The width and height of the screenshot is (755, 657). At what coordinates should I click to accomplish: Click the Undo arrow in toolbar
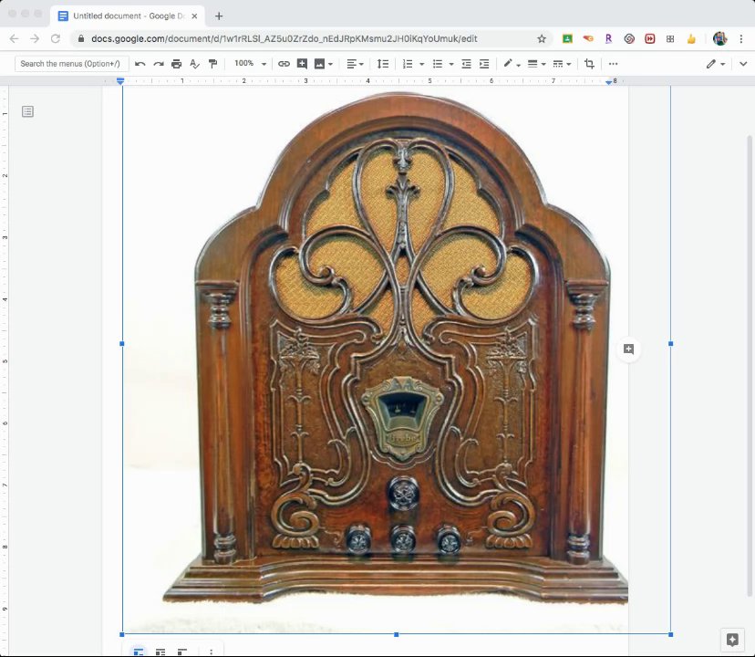point(140,64)
